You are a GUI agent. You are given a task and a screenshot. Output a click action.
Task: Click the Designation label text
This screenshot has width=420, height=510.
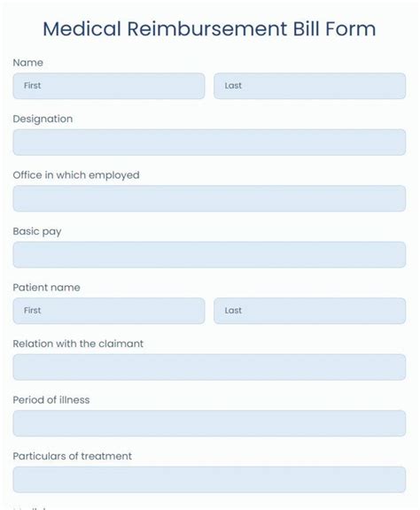click(x=43, y=119)
